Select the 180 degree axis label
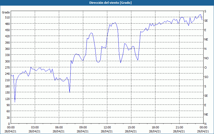Screen dimensions: 214x134 pos(8,86)
